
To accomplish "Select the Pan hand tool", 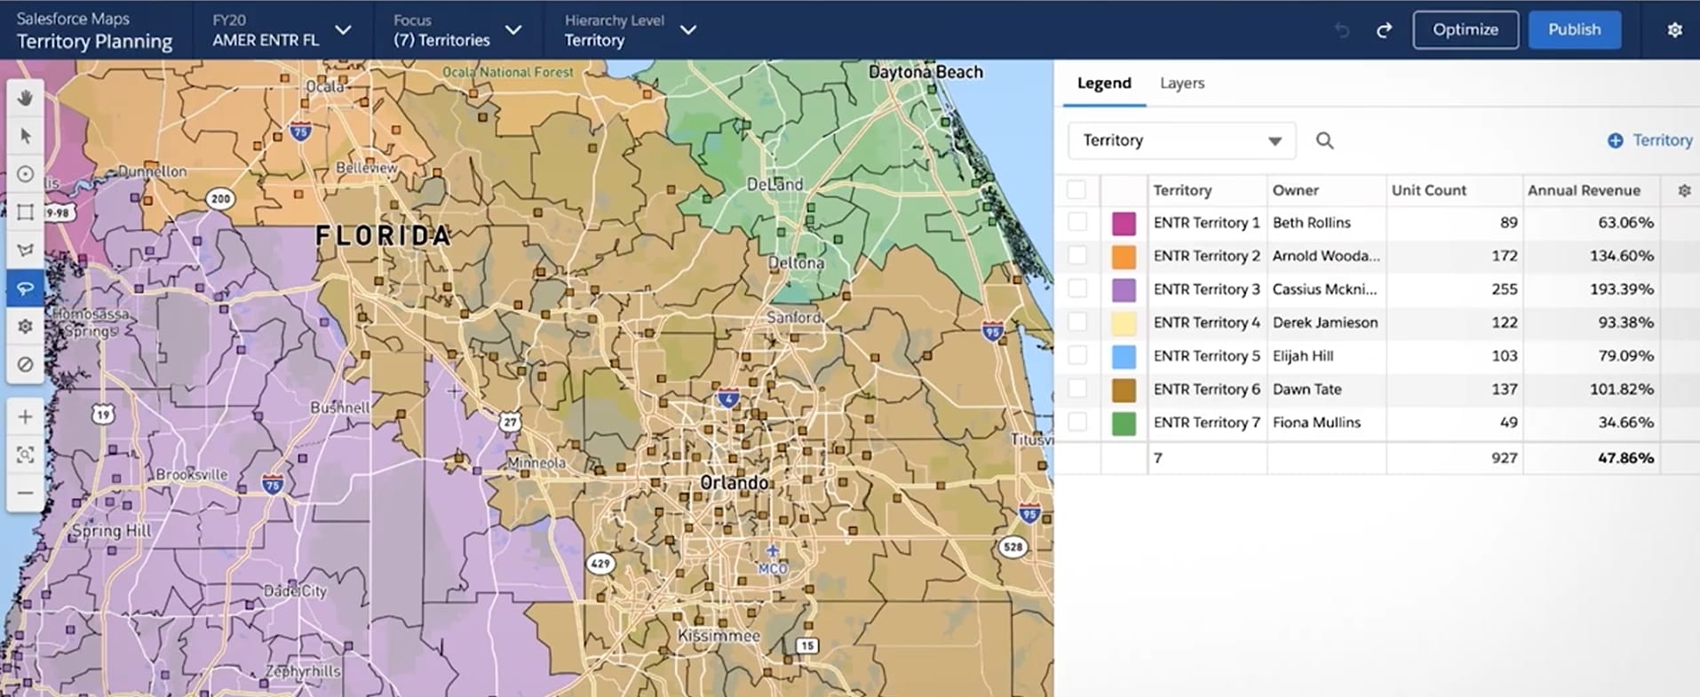I will tap(25, 98).
